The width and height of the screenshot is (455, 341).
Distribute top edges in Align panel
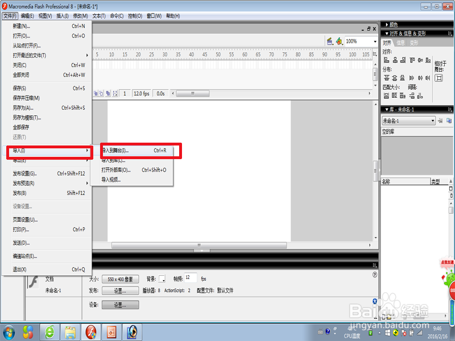click(386, 78)
